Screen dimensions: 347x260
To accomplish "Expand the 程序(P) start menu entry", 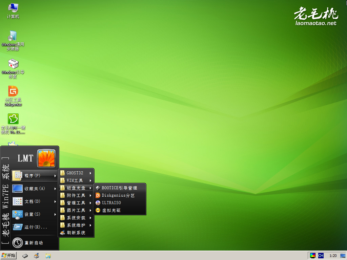I will (35, 176).
